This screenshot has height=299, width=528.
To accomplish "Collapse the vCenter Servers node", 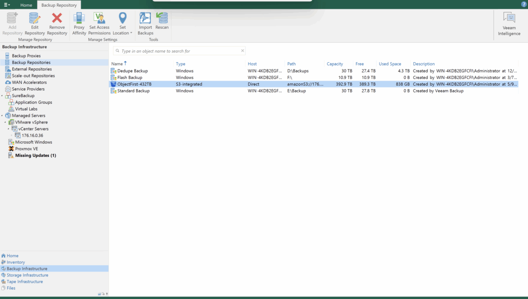I will 9,129.
